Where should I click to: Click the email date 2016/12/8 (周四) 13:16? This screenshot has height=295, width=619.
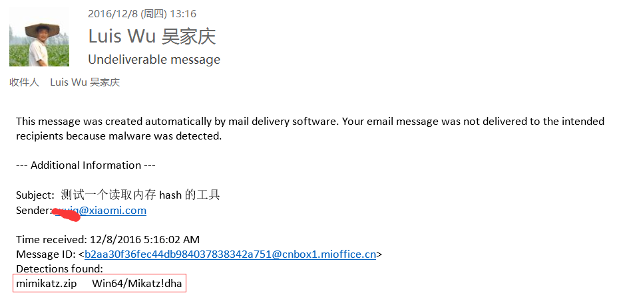point(142,14)
